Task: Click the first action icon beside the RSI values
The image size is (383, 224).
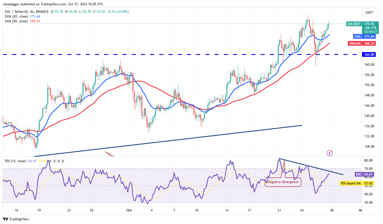Action: tap(50, 161)
